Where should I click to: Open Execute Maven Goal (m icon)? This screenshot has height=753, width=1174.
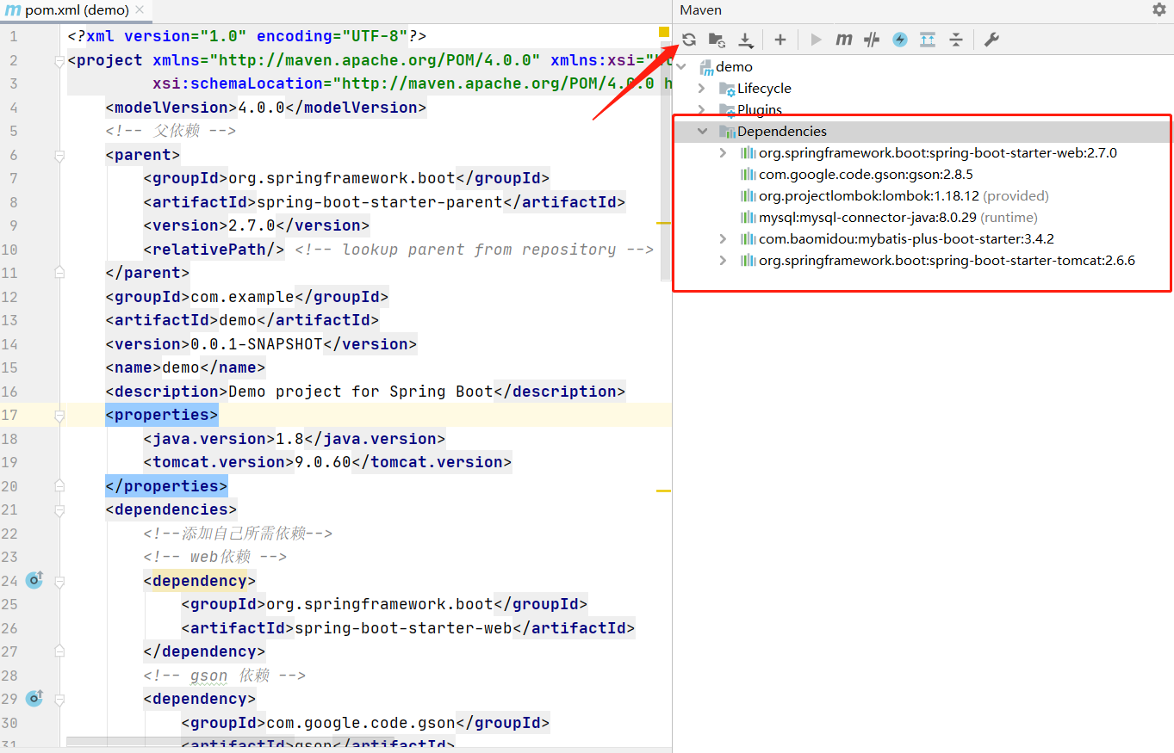[844, 40]
